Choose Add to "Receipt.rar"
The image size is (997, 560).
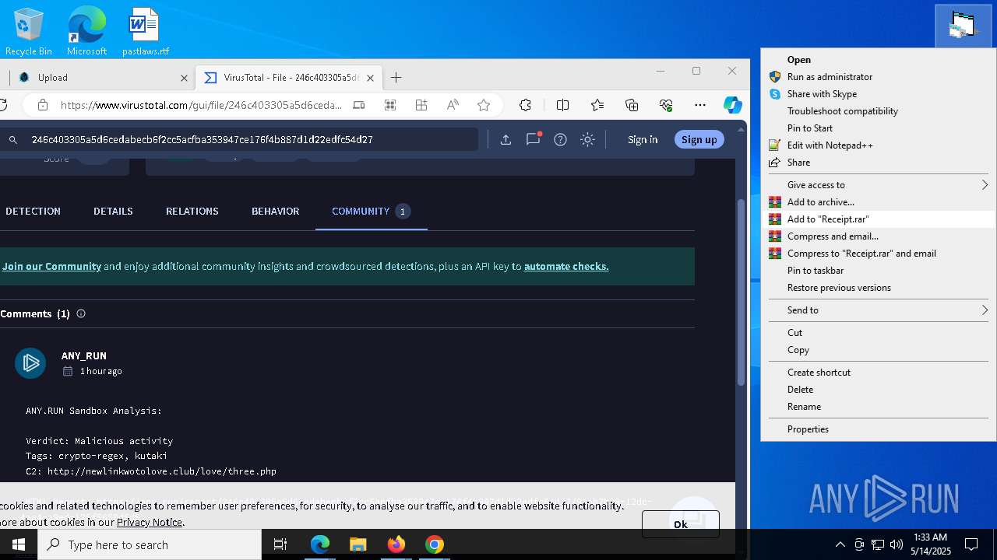point(878,219)
